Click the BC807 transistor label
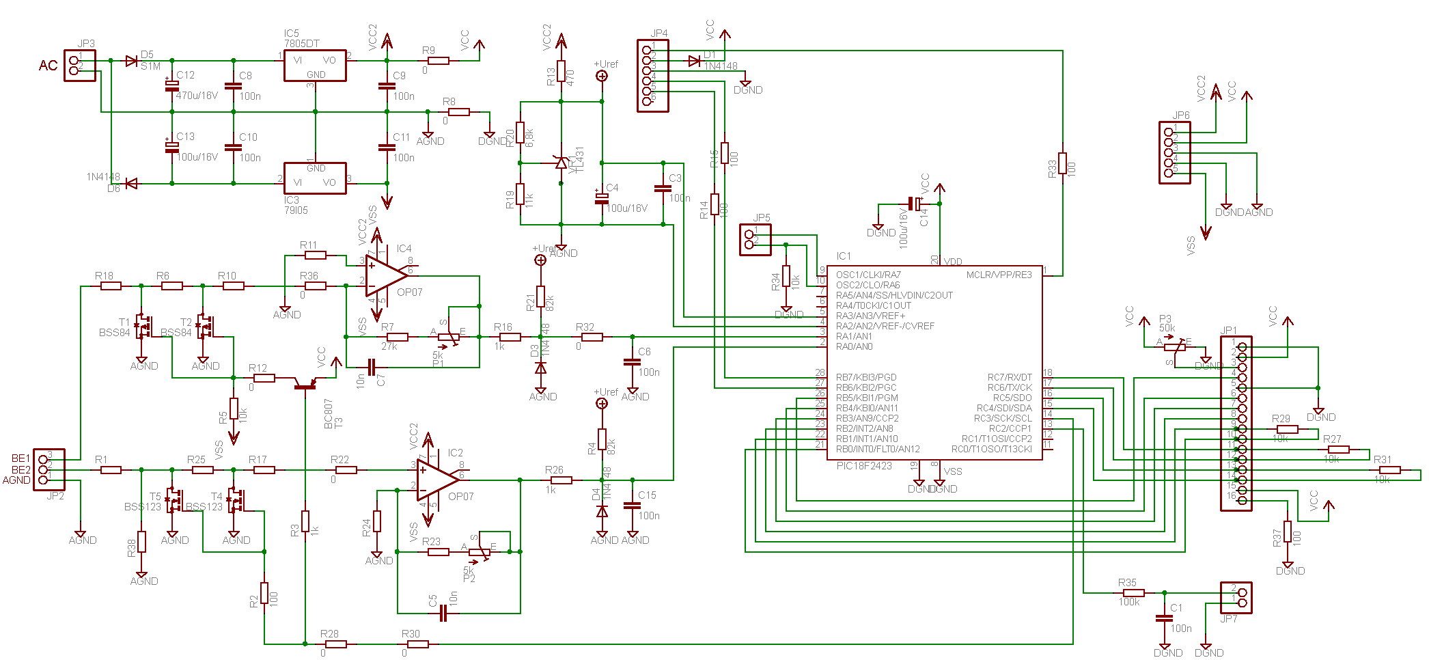Image resolution: width=1429 pixels, height=660 pixels. (x=328, y=414)
